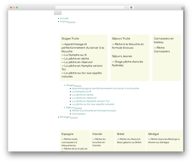This screenshot has width=193, height=163.
Task: Open La Nymphe au fil list link
Action: [81, 91]
